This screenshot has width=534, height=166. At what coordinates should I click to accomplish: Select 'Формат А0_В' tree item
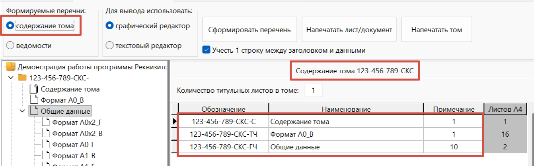62,100
